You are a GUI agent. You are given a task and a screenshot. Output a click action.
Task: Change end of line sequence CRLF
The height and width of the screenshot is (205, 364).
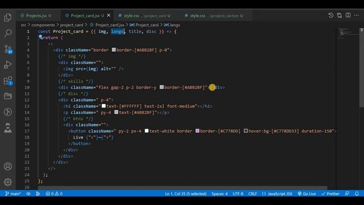(x=253, y=194)
